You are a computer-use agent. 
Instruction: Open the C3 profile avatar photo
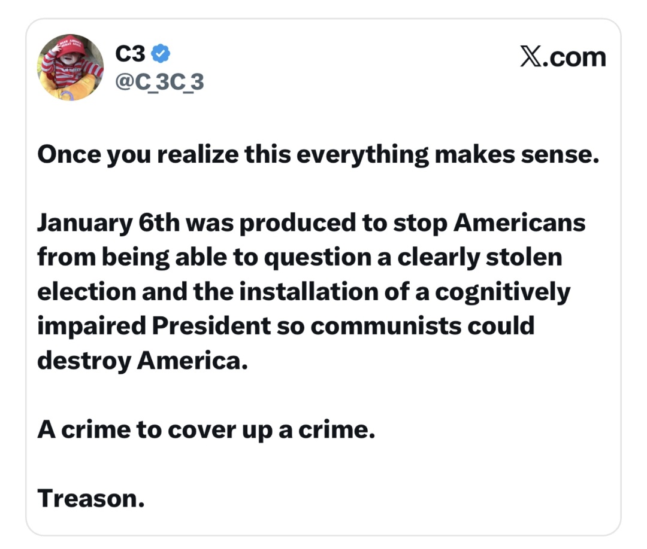[71, 68]
